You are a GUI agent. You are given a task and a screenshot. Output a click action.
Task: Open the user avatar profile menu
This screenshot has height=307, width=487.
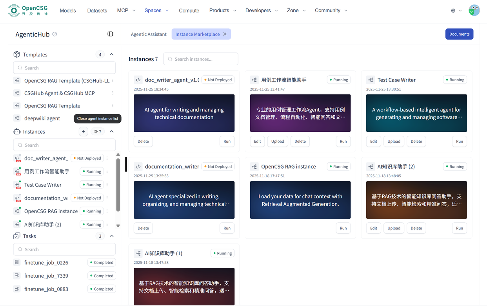coord(474,11)
